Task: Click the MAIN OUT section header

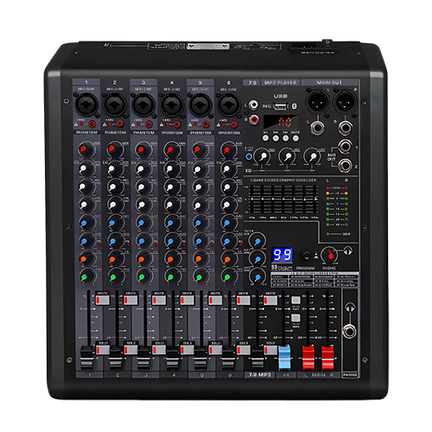Action: (x=329, y=82)
